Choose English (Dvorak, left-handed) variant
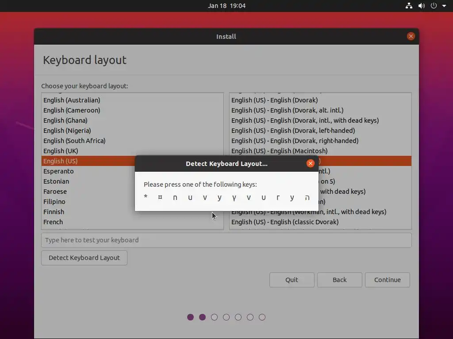453x339 pixels. tap(320, 131)
